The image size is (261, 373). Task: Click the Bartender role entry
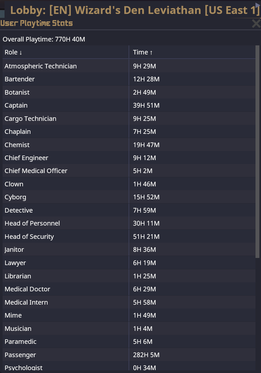[19, 79]
